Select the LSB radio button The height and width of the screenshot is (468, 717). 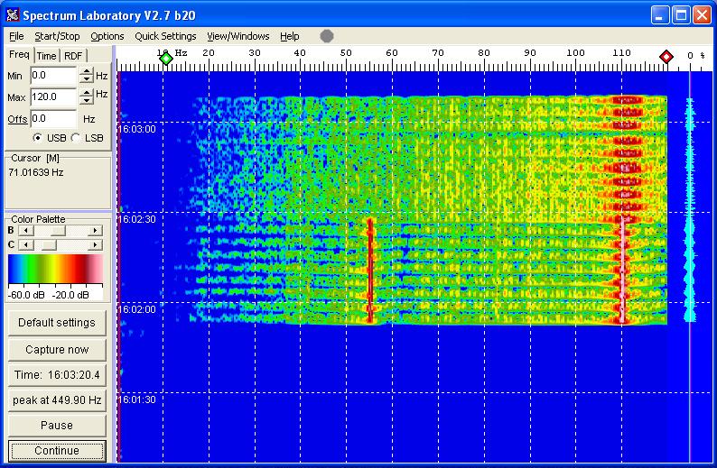(x=76, y=138)
